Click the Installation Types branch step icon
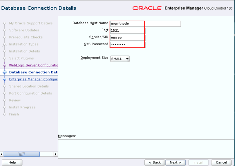Screen dimensions: 235x166 (5, 44)
